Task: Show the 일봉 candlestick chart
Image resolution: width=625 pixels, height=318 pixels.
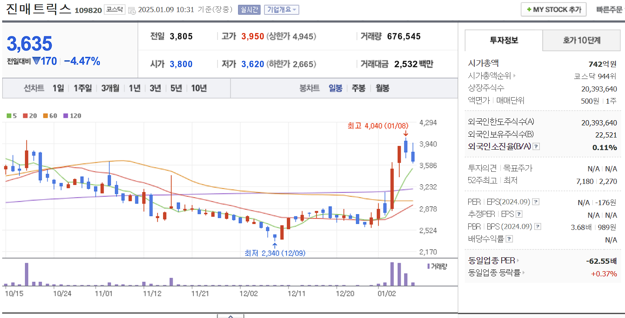Action: pyautogui.click(x=335, y=88)
